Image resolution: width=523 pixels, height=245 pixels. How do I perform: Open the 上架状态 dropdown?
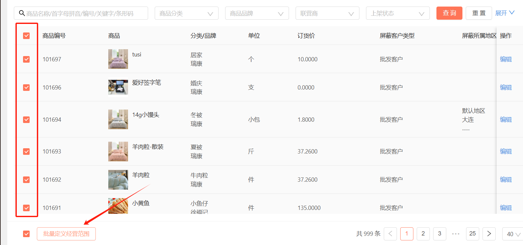[398, 13]
